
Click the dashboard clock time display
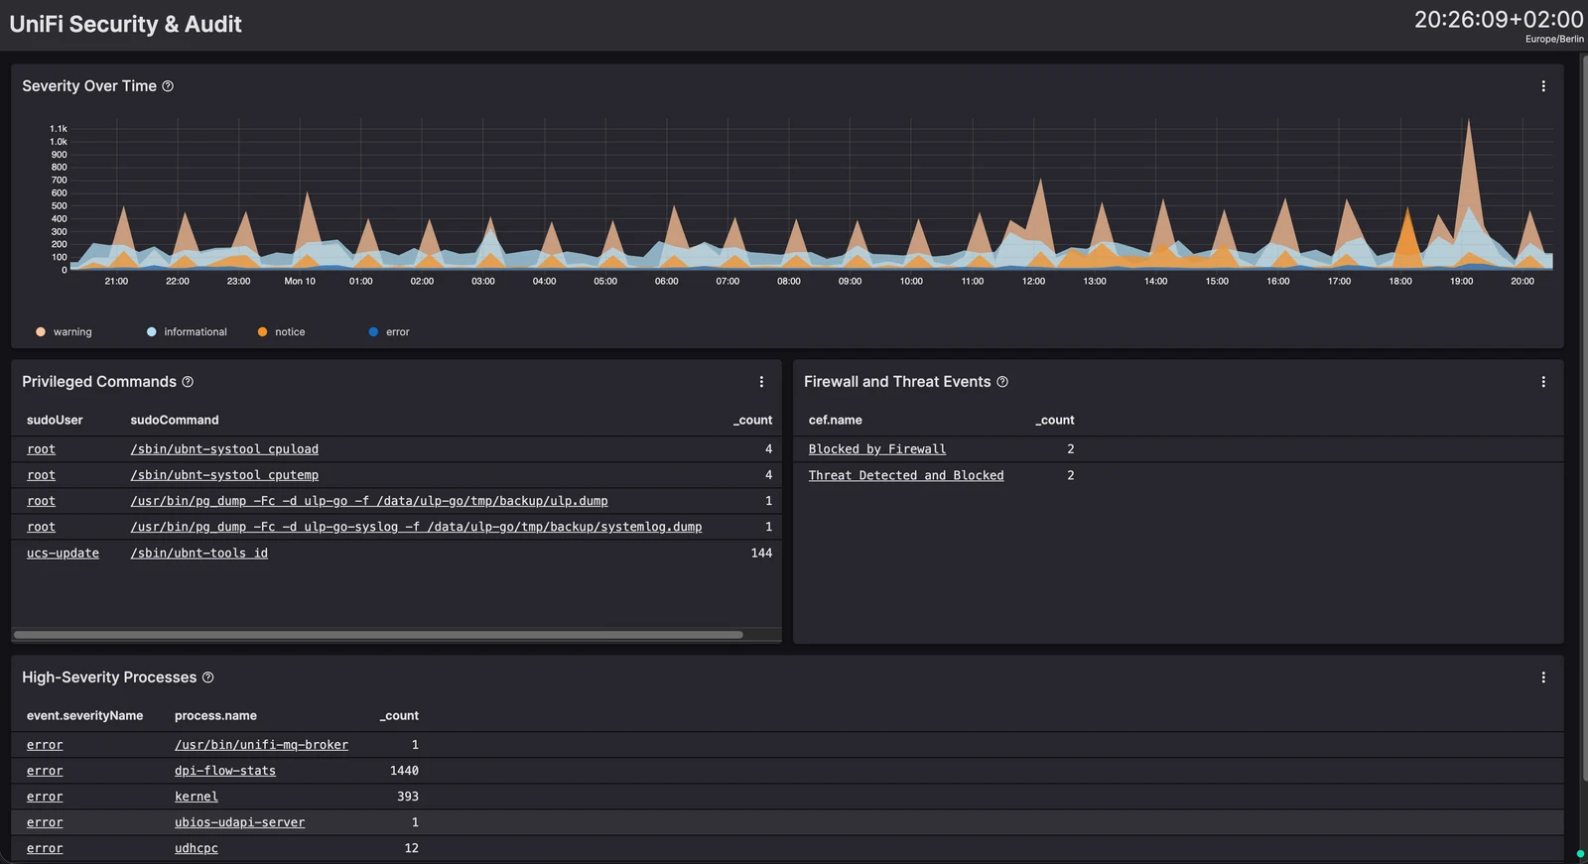[1499, 19]
